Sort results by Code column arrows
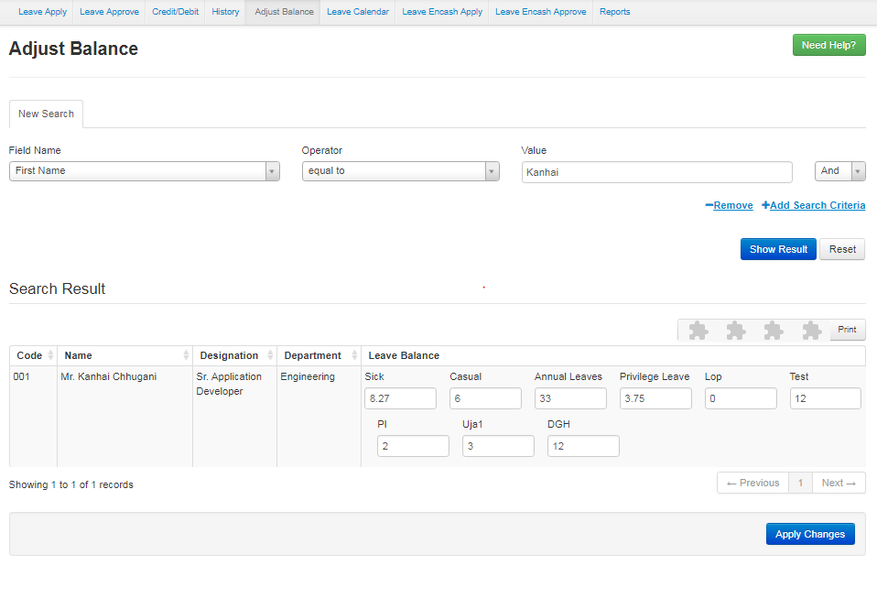Image resolution: width=877 pixels, height=609 pixels. coord(50,355)
